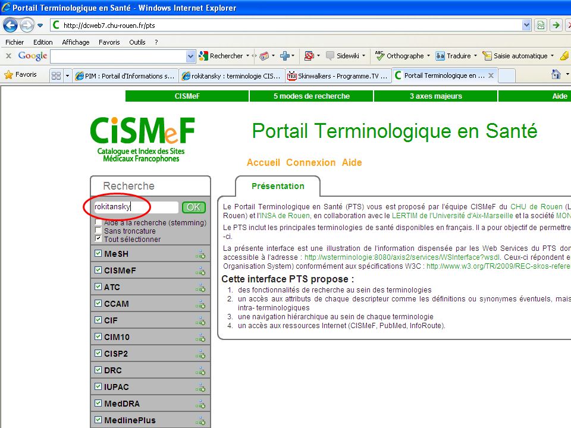The width and height of the screenshot is (571, 428).
Task: Click the tree icon in the MeSH row
Action: click(x=200, y=255)
